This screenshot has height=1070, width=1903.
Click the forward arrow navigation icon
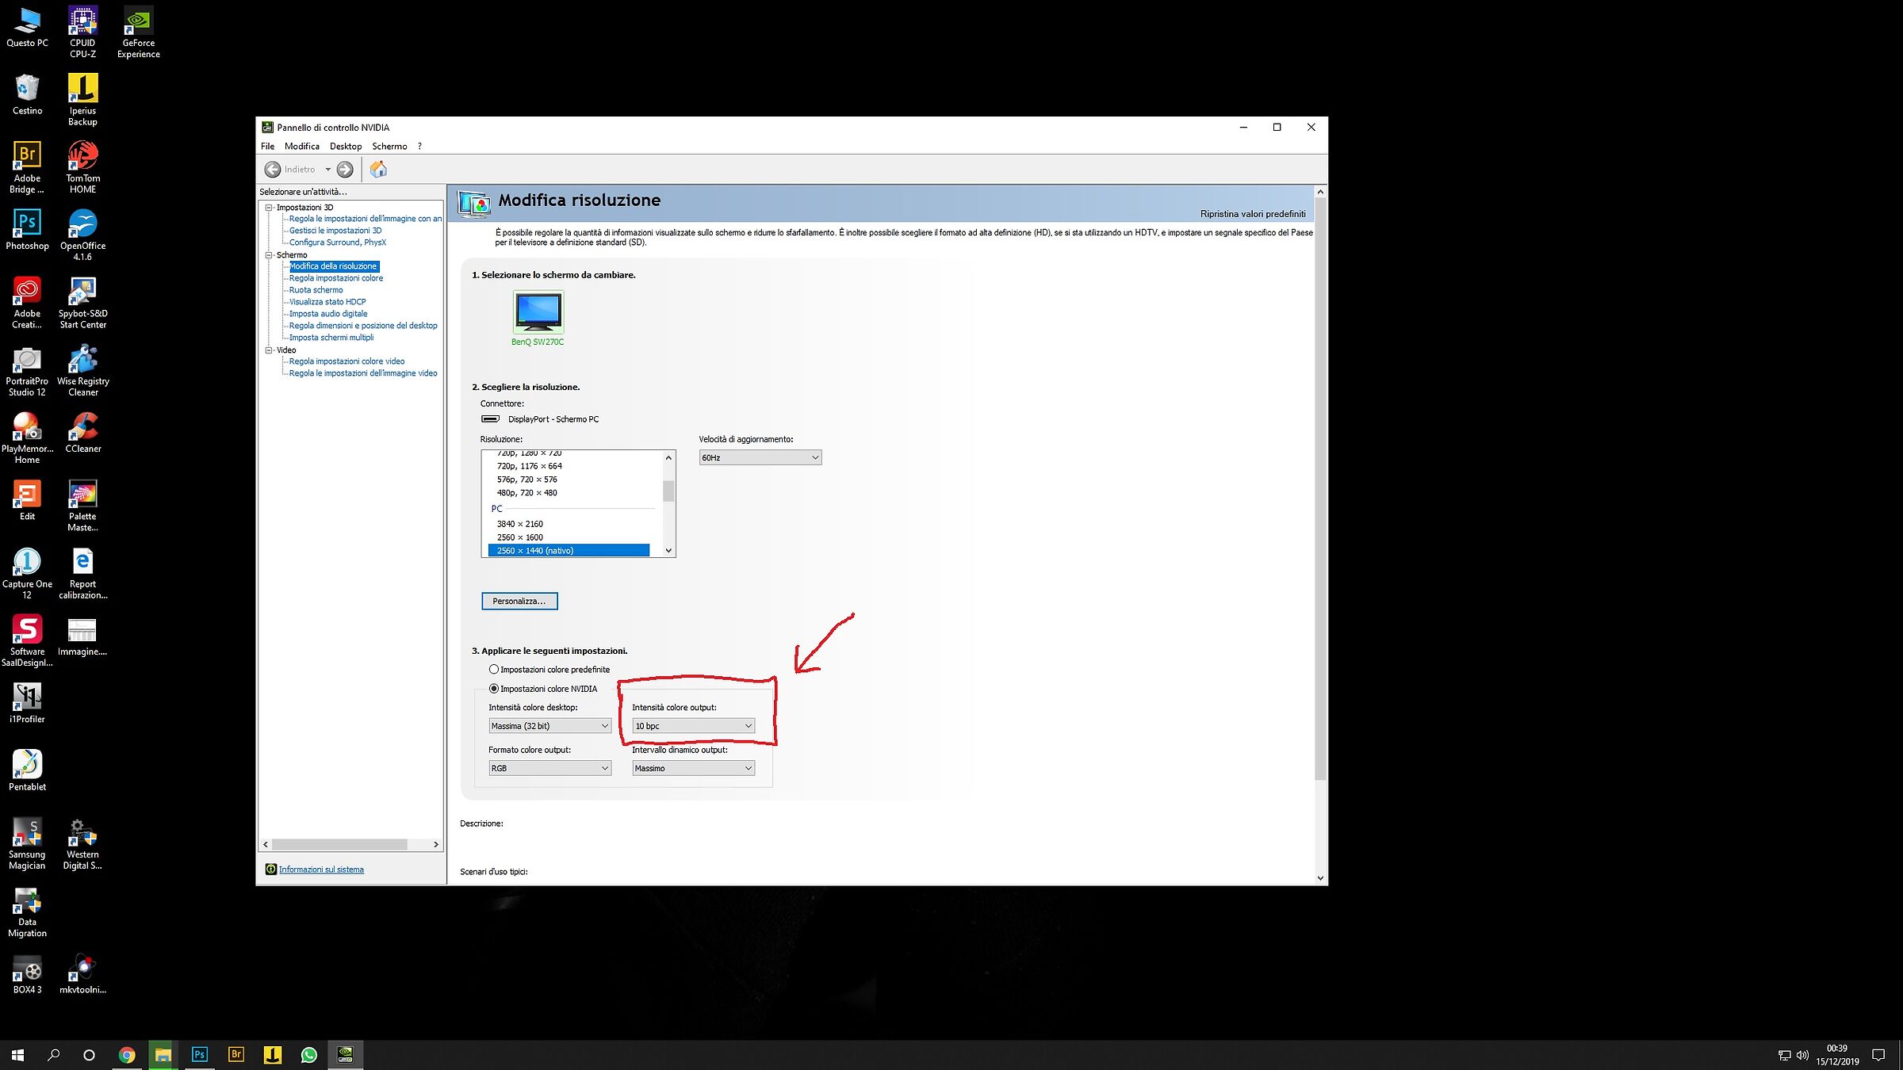345,169
